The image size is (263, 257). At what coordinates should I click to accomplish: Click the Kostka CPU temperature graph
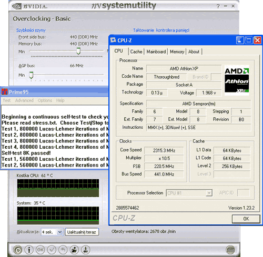(58, 188)
